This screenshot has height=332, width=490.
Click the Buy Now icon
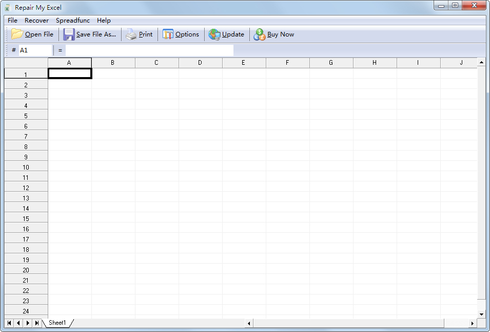point(259,34)
